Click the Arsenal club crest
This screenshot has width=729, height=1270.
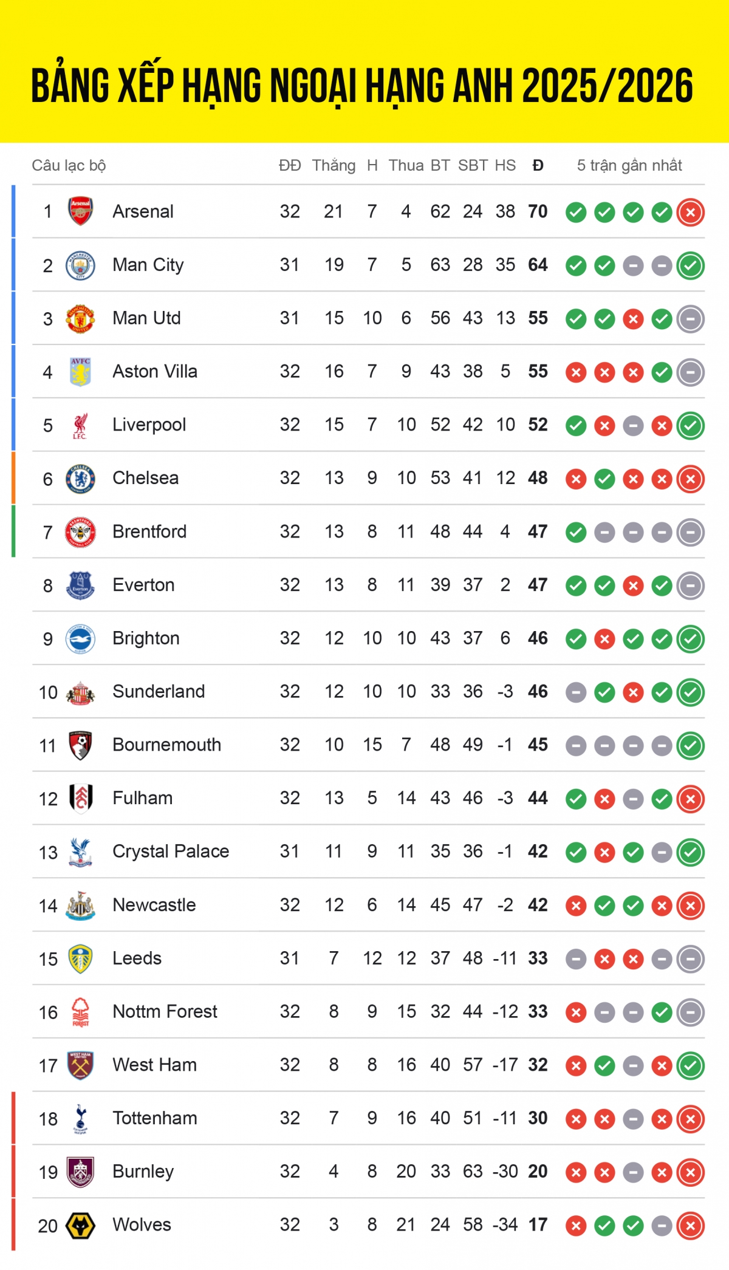point(80,211)
